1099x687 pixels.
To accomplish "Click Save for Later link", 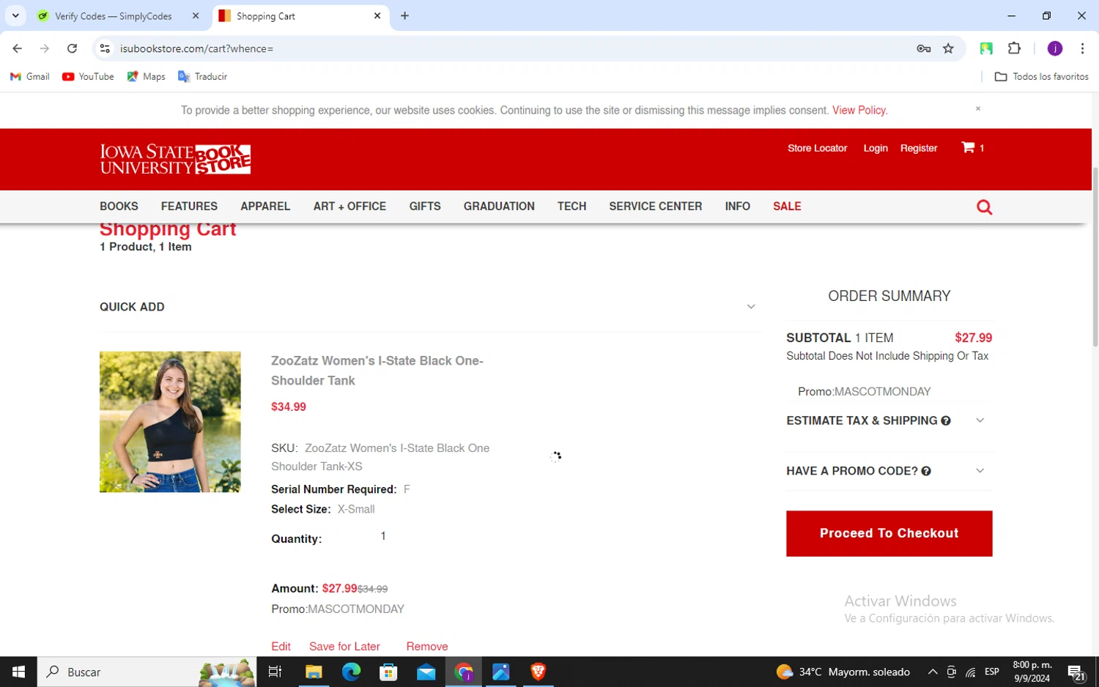I will click(344, 646).
